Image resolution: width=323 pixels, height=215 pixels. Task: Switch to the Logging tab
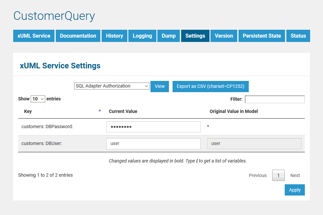(142, 36)
